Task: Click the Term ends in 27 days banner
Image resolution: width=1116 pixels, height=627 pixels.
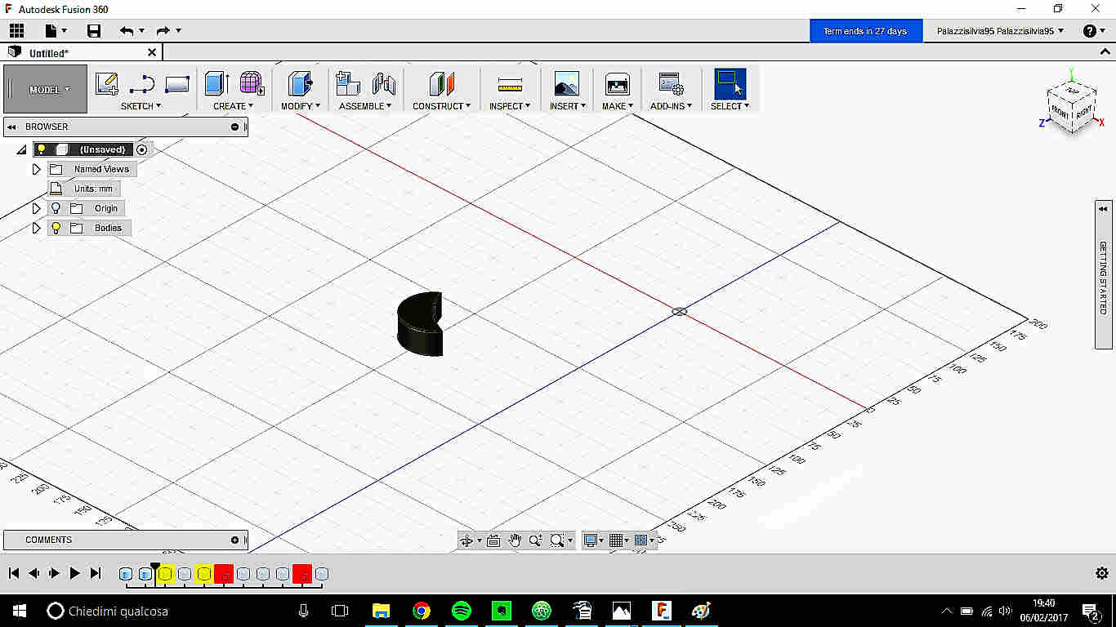Action: pyautogui.click(x=865, y=31)
